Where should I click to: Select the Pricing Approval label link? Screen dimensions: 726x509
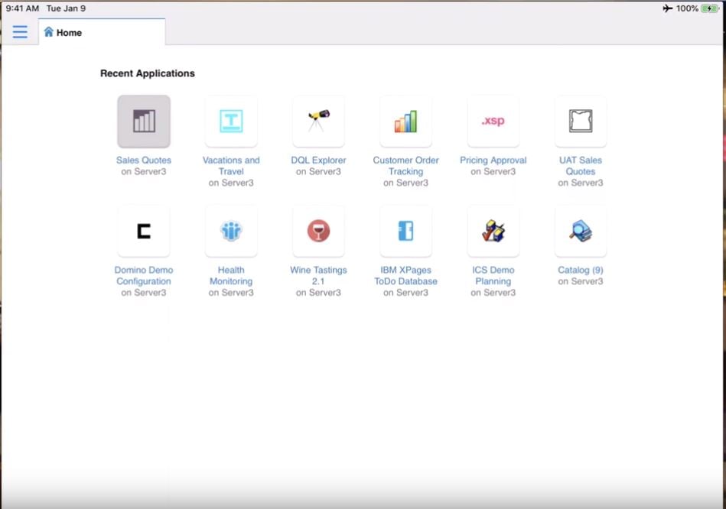[493, 160]
